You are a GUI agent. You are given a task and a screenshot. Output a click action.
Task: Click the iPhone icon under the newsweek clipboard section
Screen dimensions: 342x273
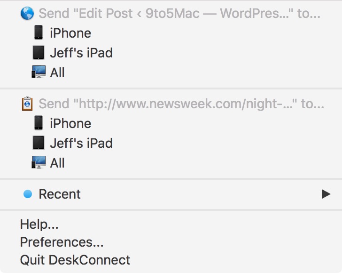pos(39,123)
